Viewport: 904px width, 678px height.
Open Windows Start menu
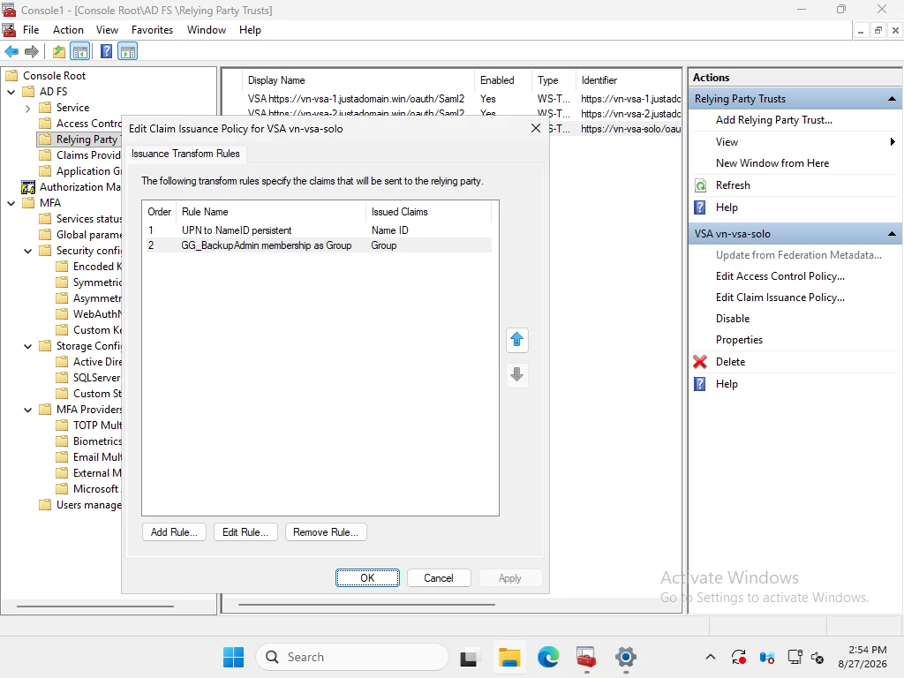233,657
